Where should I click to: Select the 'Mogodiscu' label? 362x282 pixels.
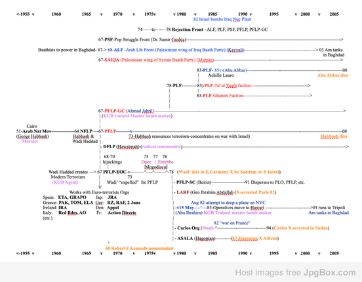156,167
